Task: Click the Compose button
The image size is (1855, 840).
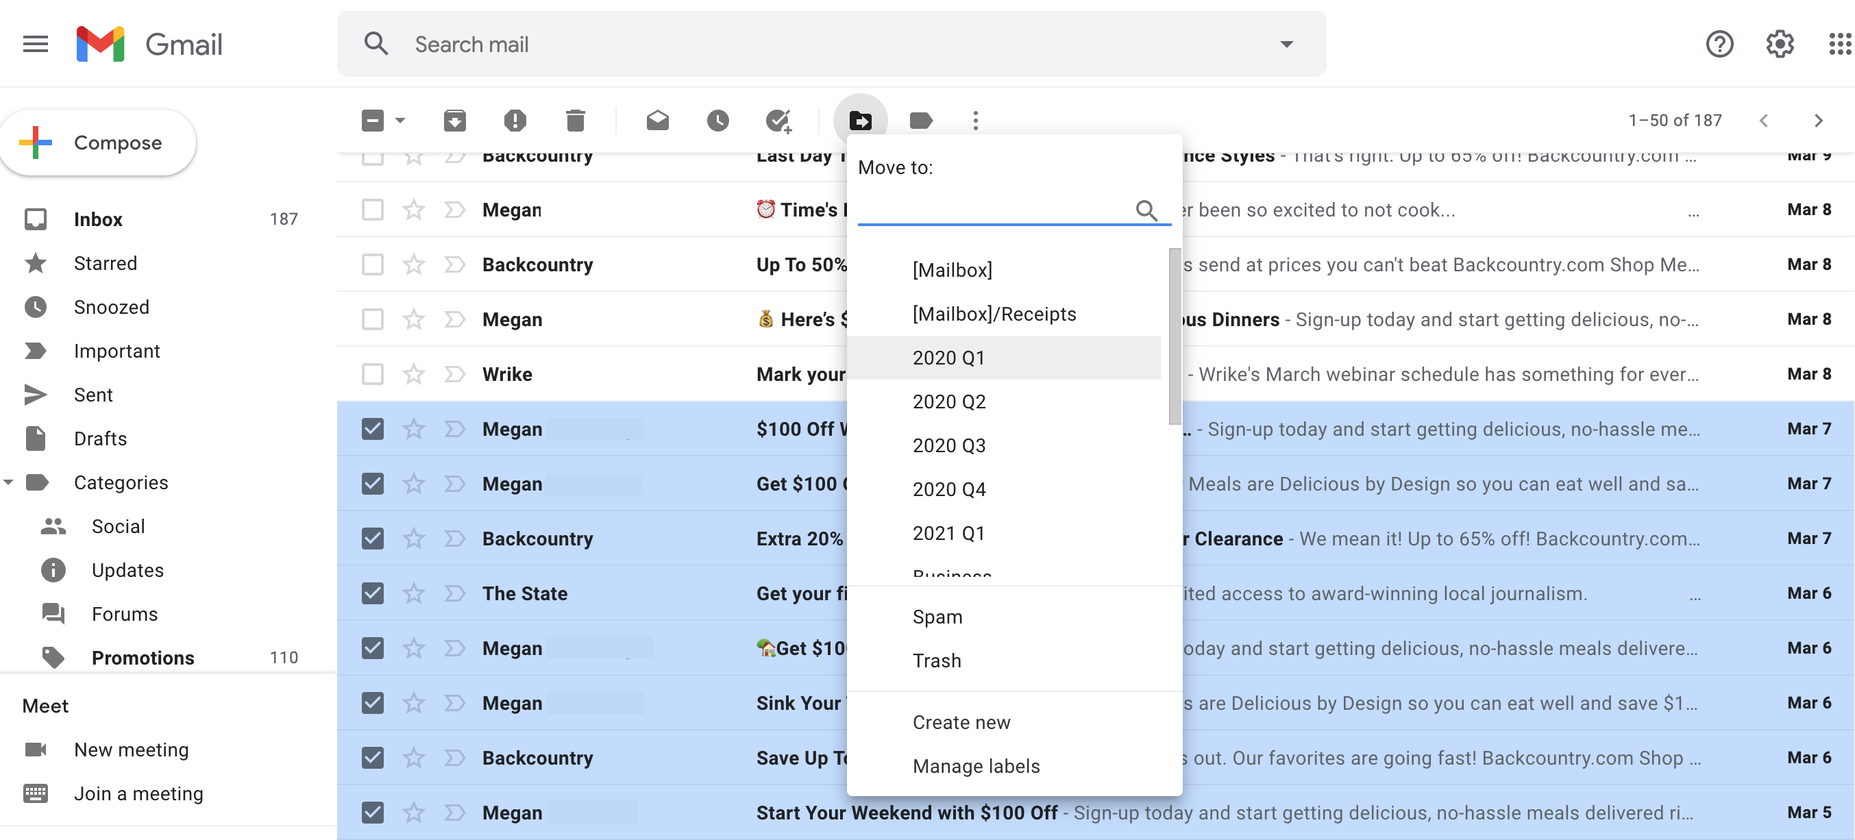Action: tap(99, 143)
